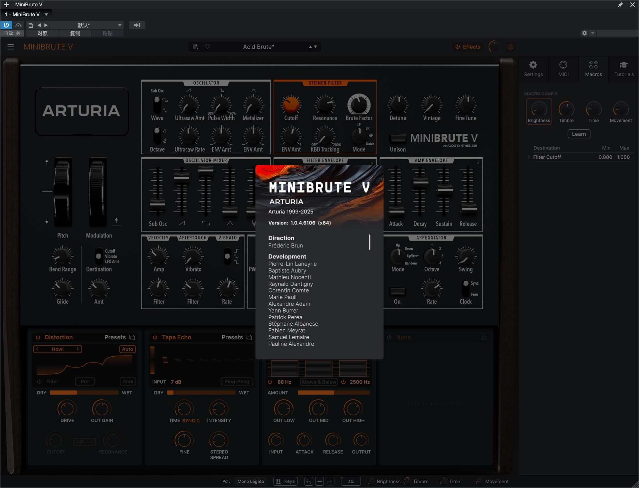The image size is (639, 488).
Task: Click the OUT MID knob
Action: (x=319, y=409)
